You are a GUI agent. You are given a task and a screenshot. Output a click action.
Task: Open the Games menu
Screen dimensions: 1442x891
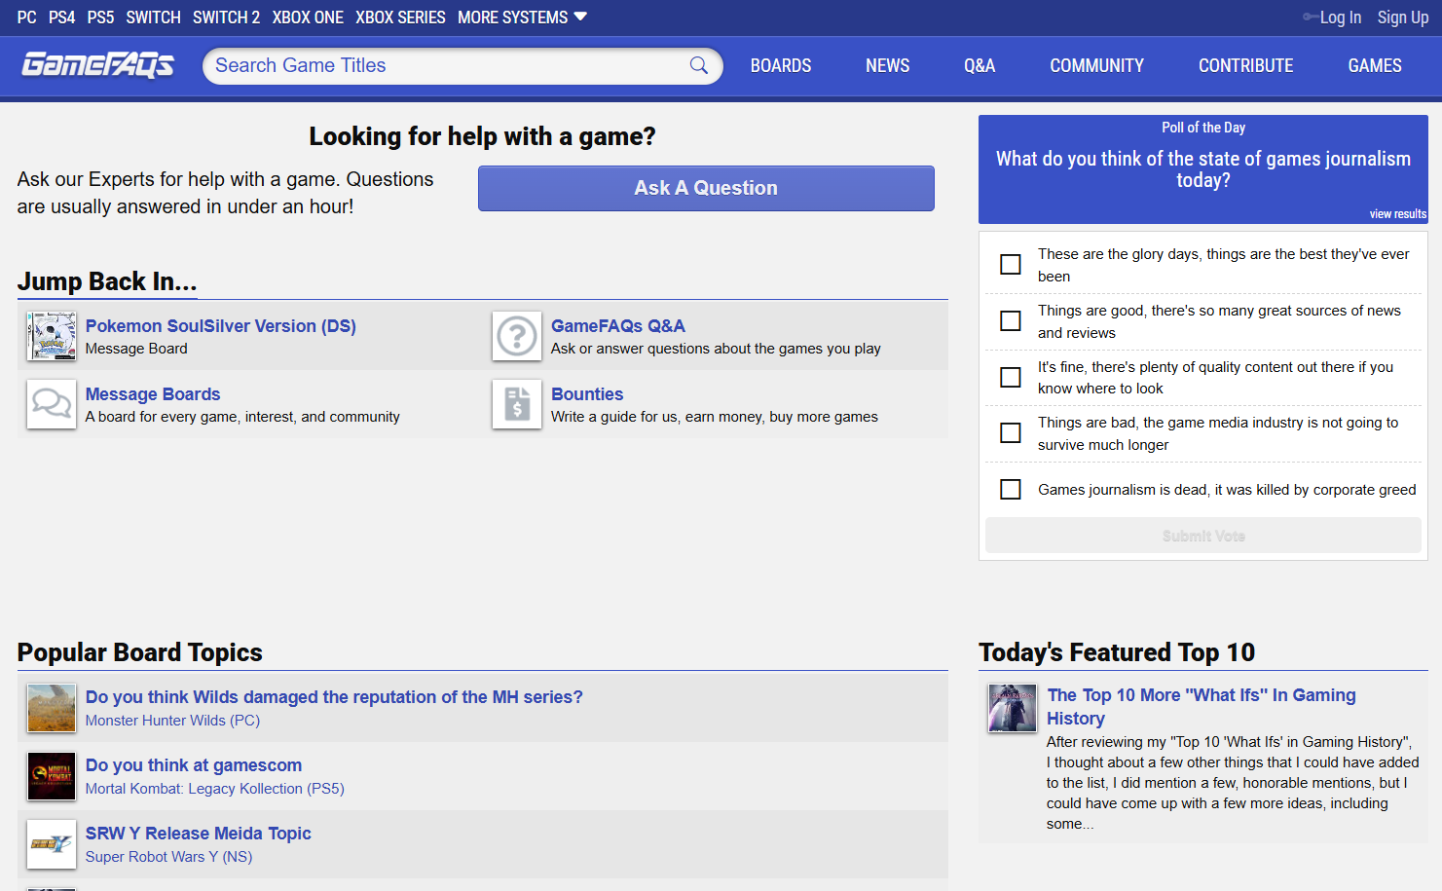pos(1375,66)
